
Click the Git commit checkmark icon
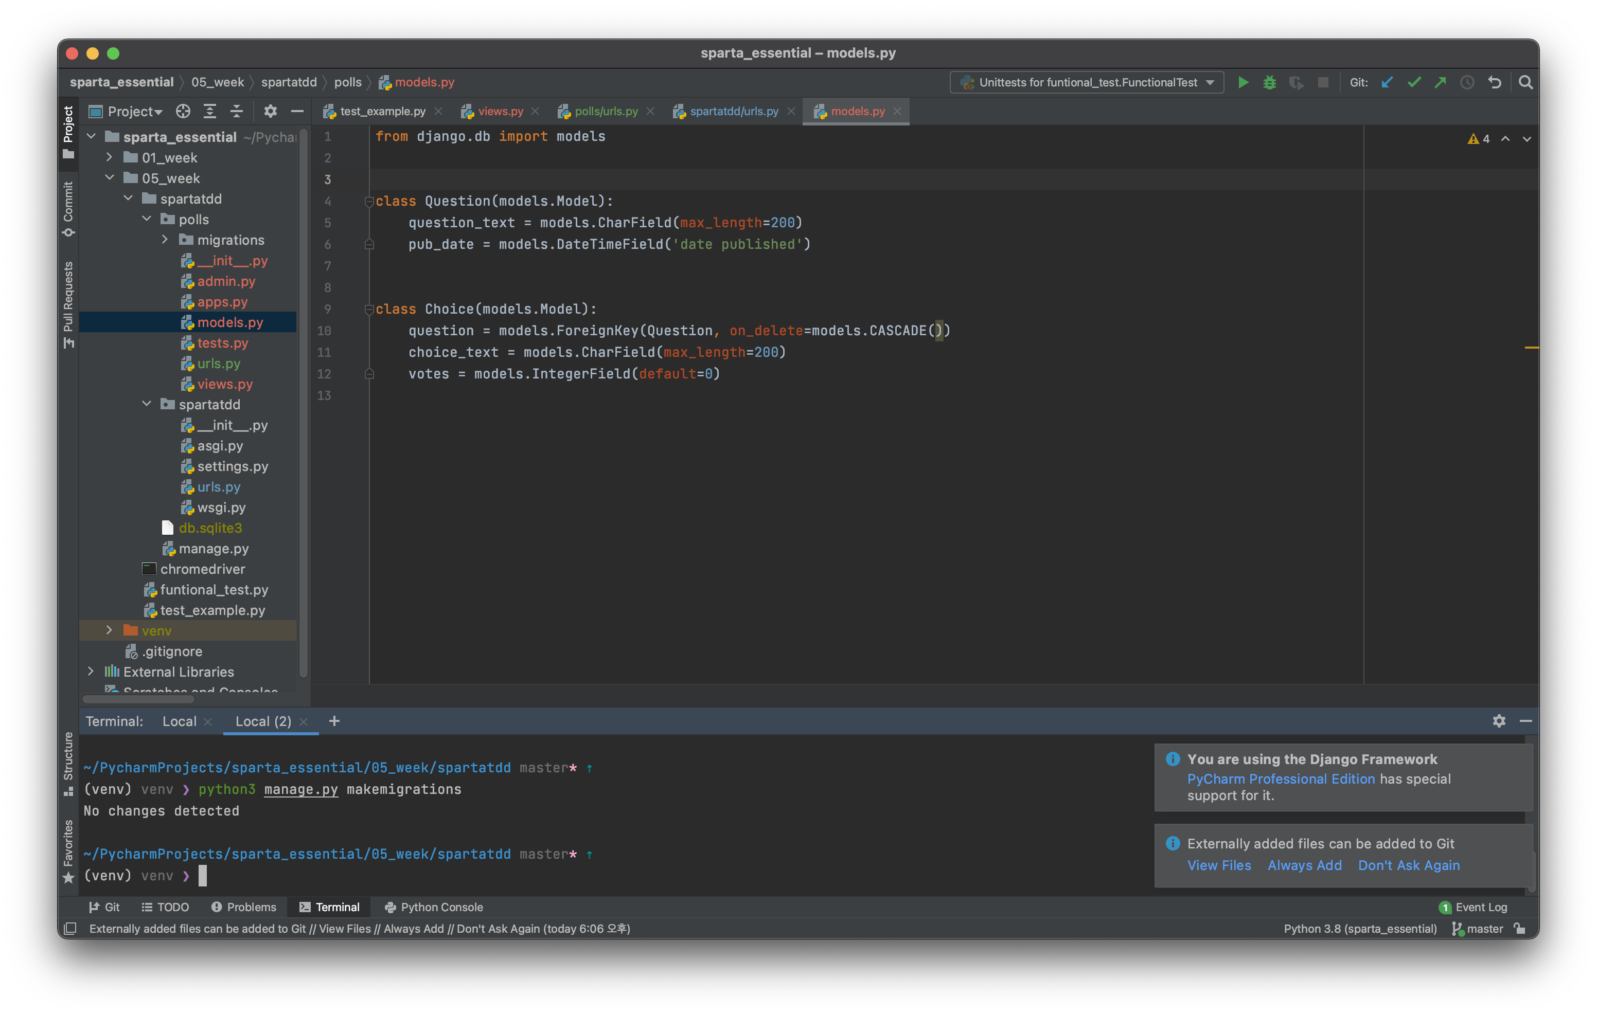tap(1414, 82)
